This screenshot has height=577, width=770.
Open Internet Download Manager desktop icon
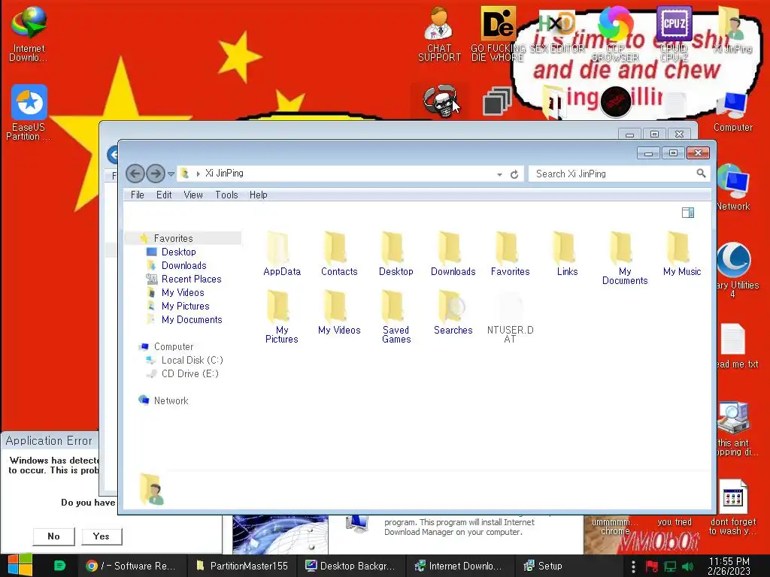tap(29, 35)
